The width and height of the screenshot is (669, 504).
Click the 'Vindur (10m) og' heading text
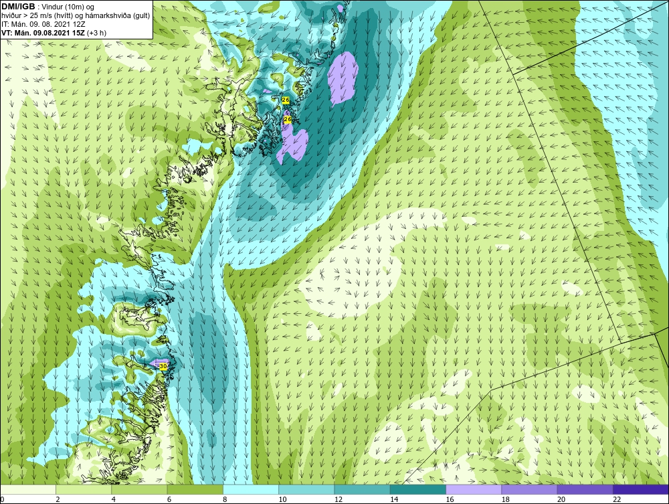(67, 7)
